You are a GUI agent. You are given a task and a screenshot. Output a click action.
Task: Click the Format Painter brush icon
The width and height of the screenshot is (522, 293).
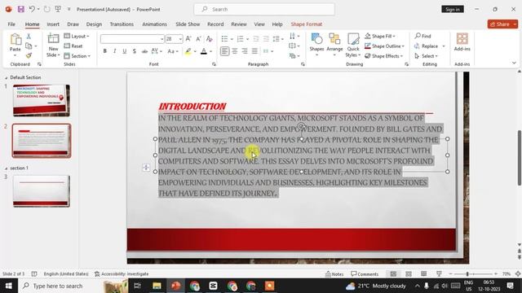click(x=29, y=55)
